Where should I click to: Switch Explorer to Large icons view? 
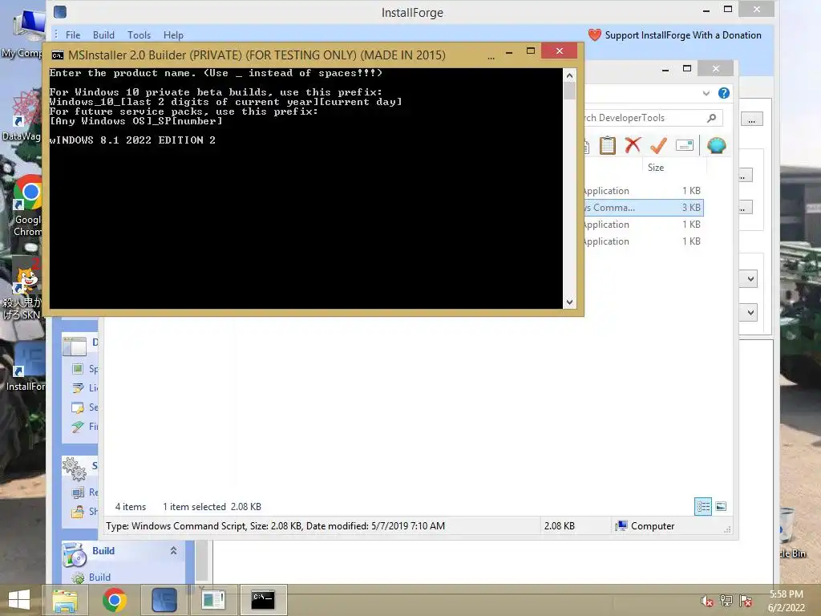pos(721,507)
